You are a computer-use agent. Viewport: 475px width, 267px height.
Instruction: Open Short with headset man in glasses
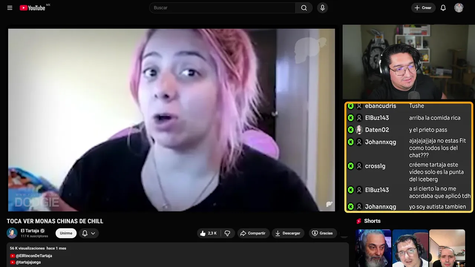pyautogui.click(x=410, y=248)
